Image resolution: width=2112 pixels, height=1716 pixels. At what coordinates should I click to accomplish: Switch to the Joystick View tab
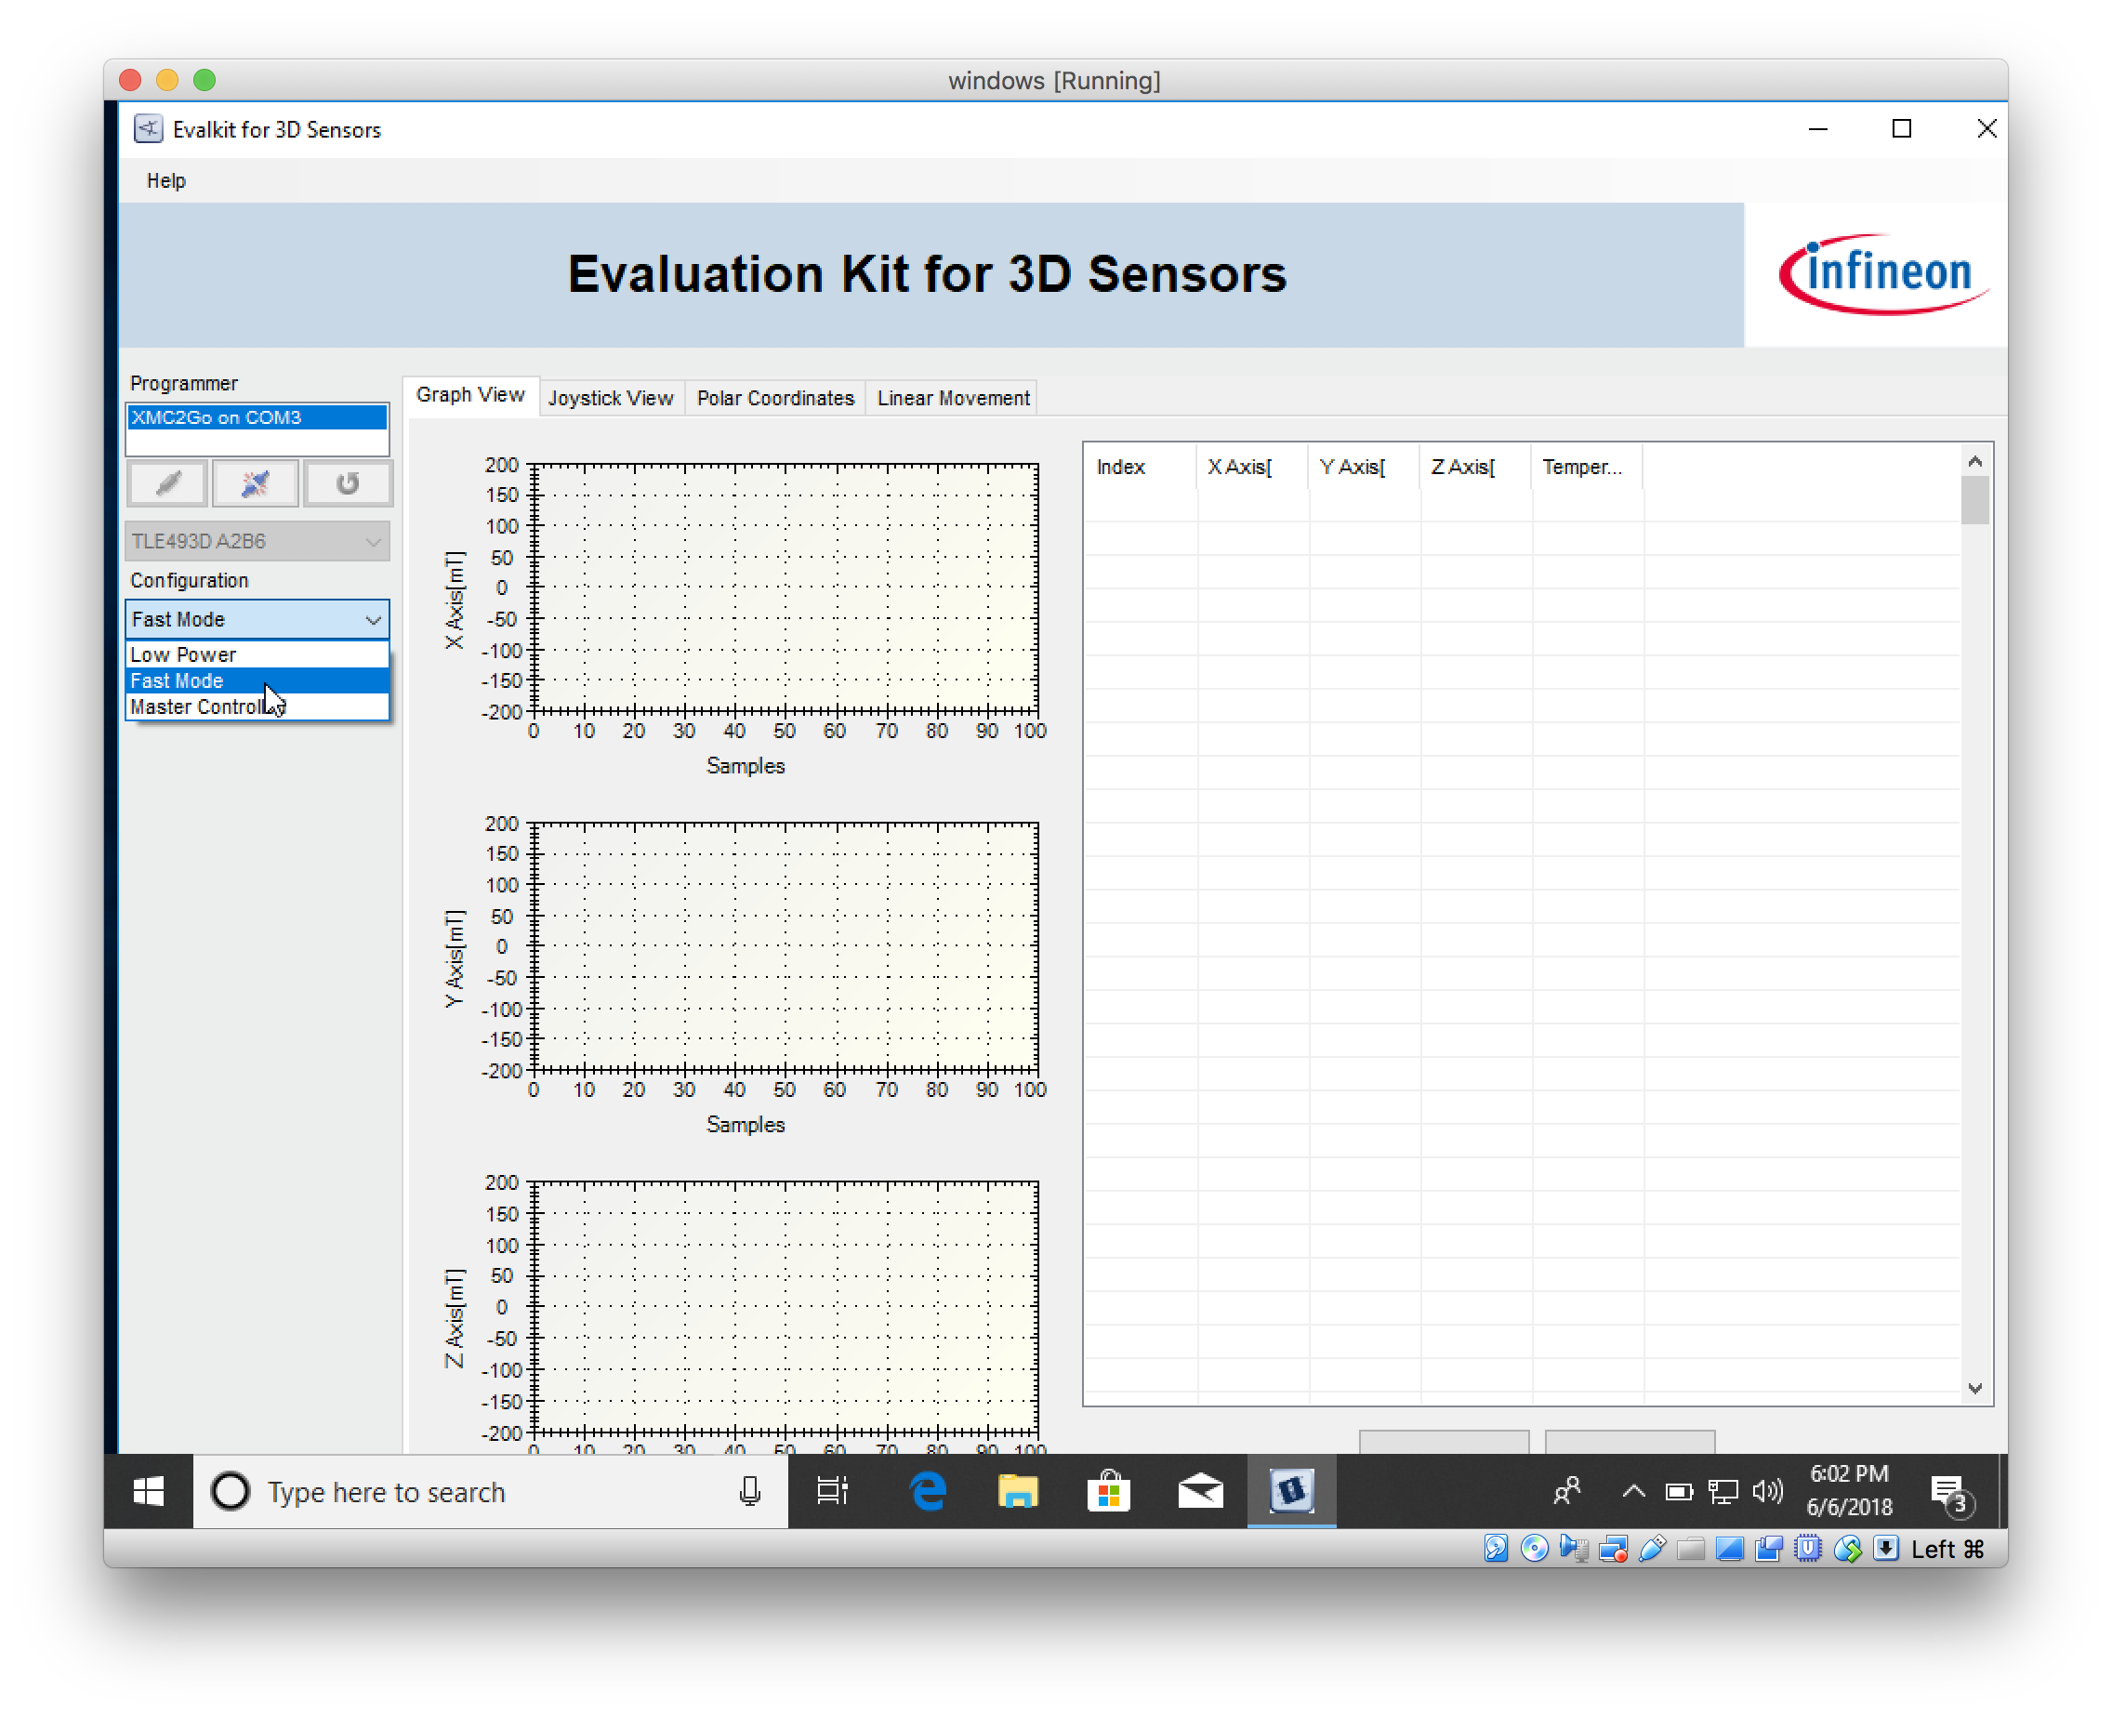point(611,397)
